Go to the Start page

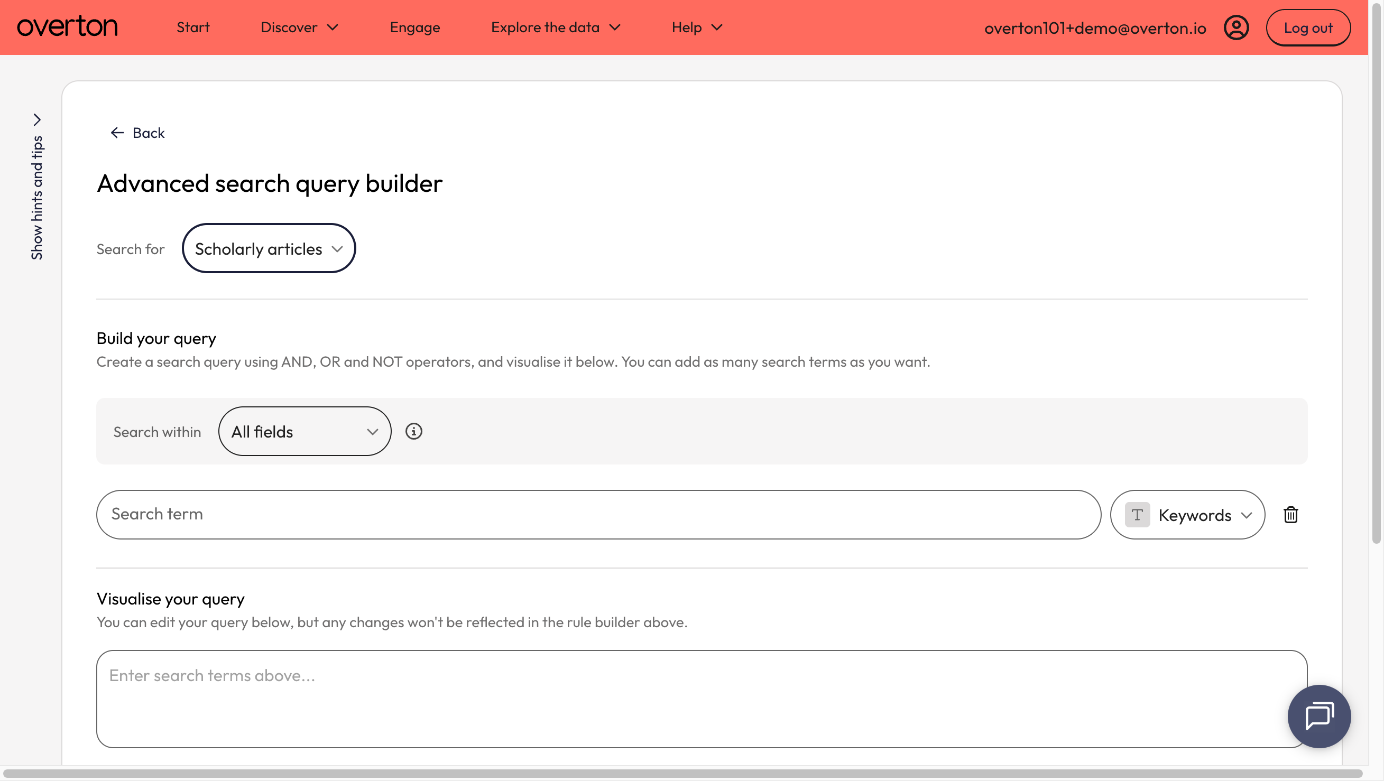193,27
